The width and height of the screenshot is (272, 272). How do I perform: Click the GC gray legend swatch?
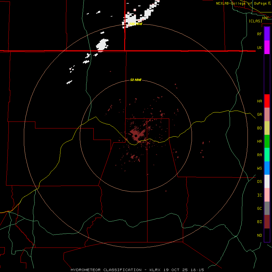pyautogui.click(x=267, y=208)
